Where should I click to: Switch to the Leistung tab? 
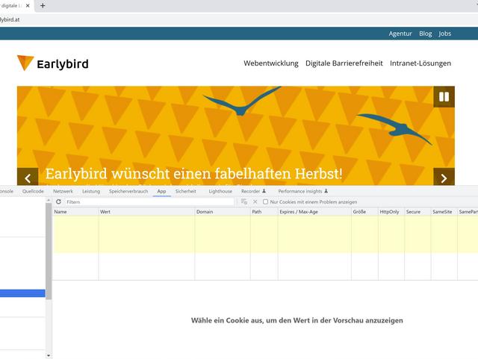(91, 191)
